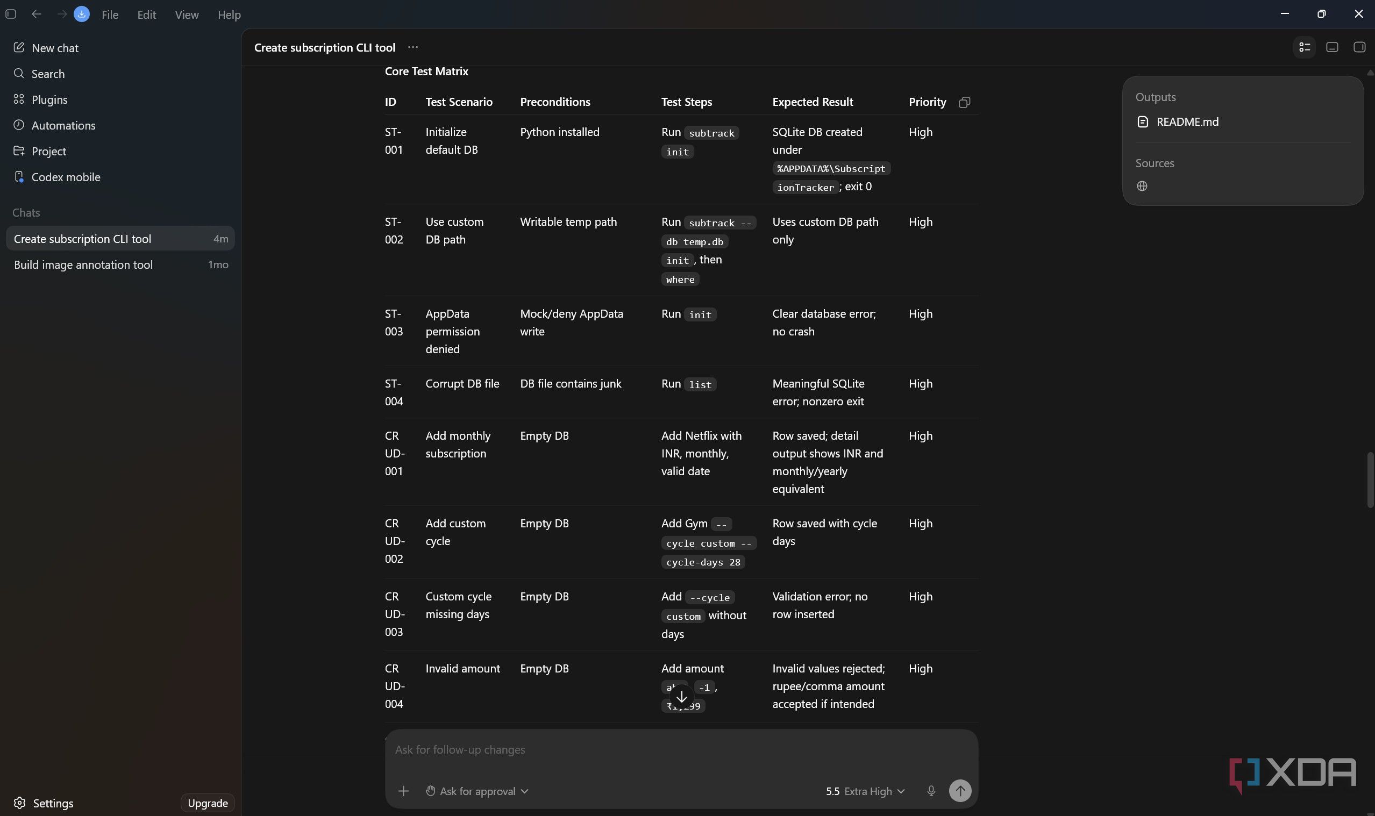Viewport: 1375px width, 816px height.
Task: Open the 5.5 Extra High model selector
Action: coord(865,791)
